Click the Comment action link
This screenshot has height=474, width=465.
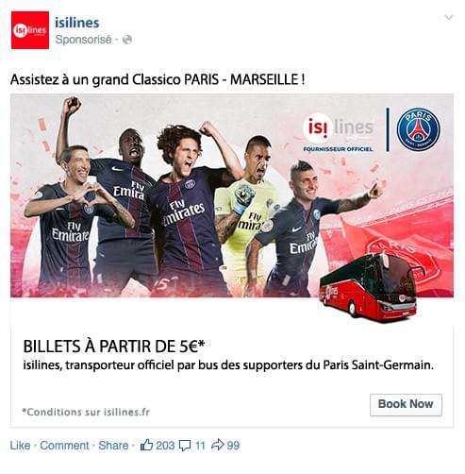[64, 446]
